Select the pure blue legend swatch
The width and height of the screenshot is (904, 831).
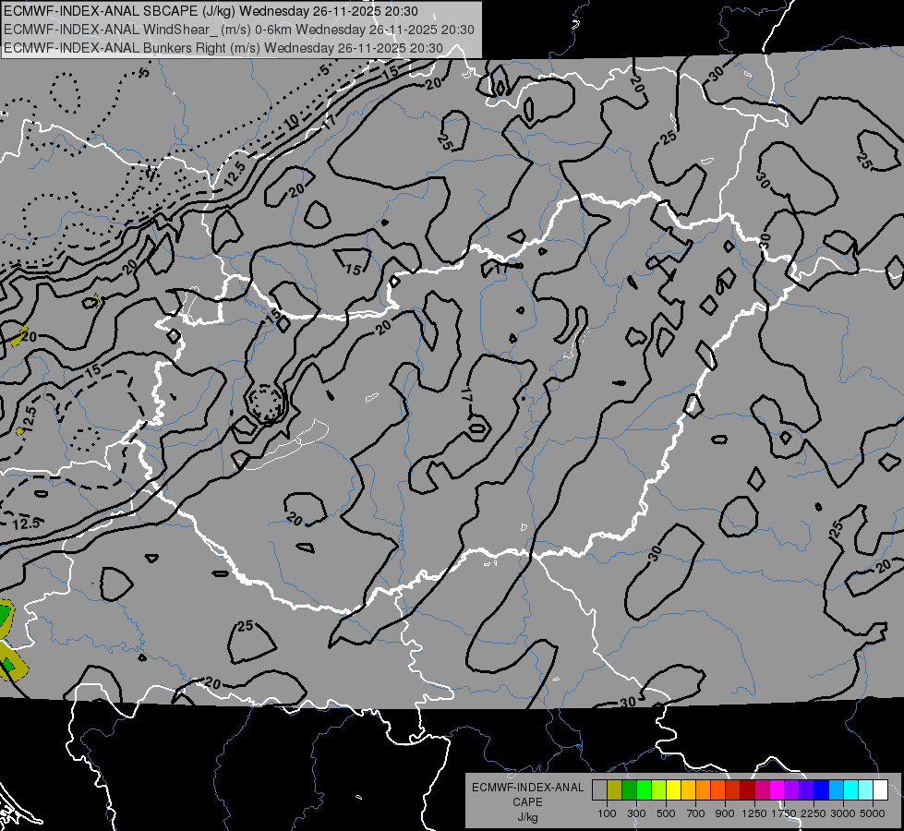pos(822,789)
